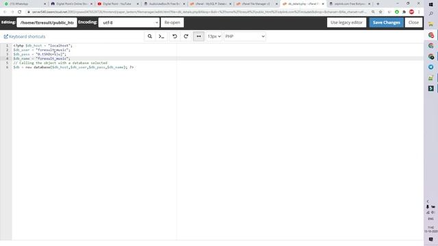Click line number 6 in gutter
The height and width of the screenshot is (246, 438).
point(7,67)
